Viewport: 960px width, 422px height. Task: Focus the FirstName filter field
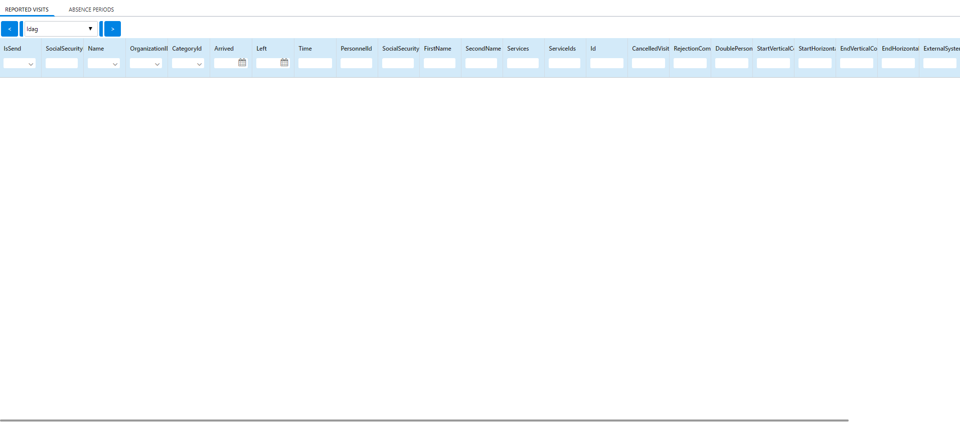[439, 63]
